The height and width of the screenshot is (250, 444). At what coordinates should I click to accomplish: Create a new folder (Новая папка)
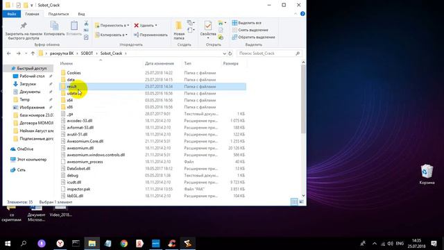coord(179,30)
